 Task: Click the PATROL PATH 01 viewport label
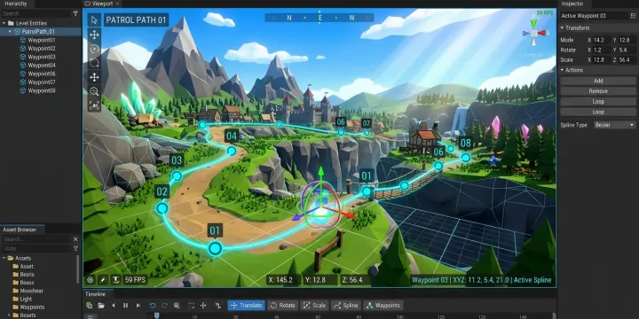click(136, 19)
